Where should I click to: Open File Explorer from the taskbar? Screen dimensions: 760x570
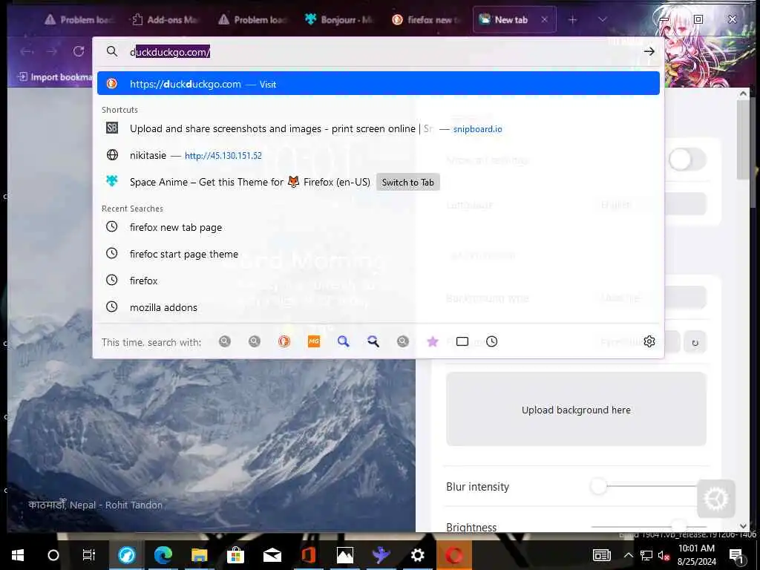199,555
